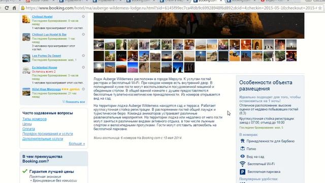Click the circle icon beside Les Portes Du Desert
This screenshot has height=183, width=325.
(83, 55)
